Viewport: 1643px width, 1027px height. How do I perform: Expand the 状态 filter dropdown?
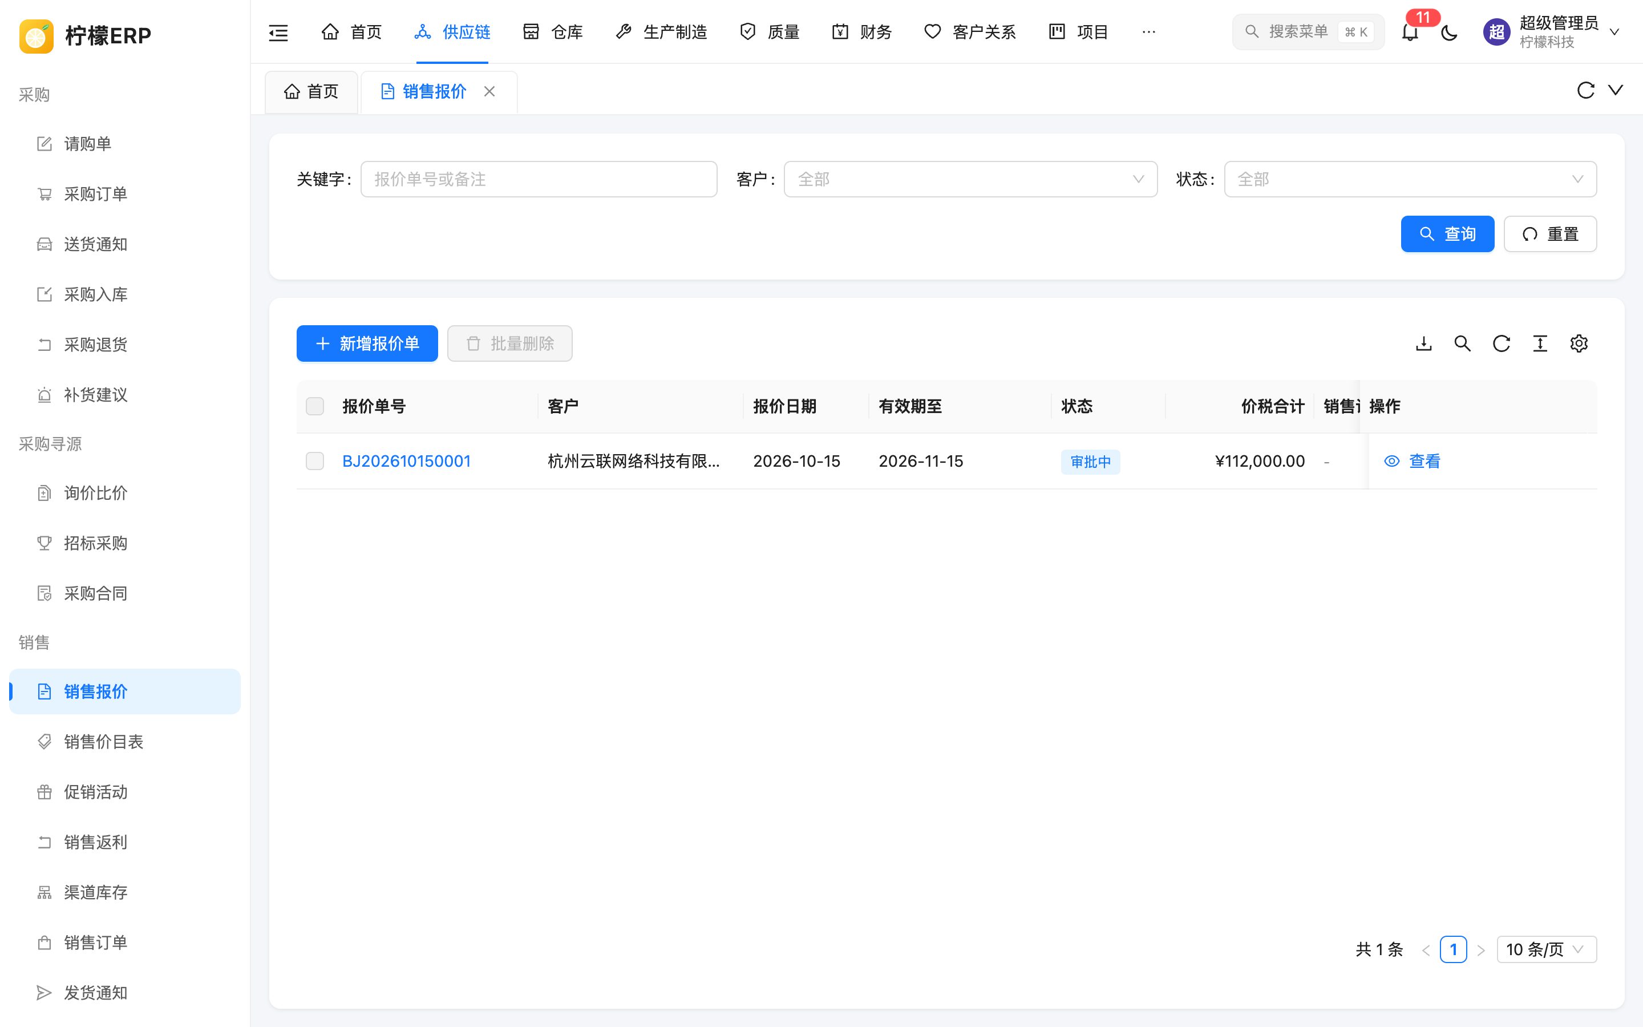tap(1410, 179)
